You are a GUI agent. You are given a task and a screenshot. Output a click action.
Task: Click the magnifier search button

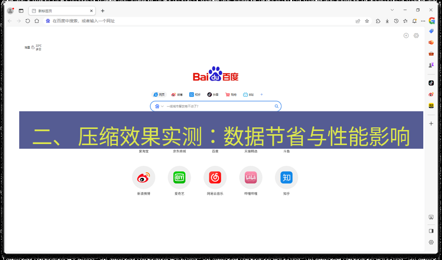[x=276, y=106]
